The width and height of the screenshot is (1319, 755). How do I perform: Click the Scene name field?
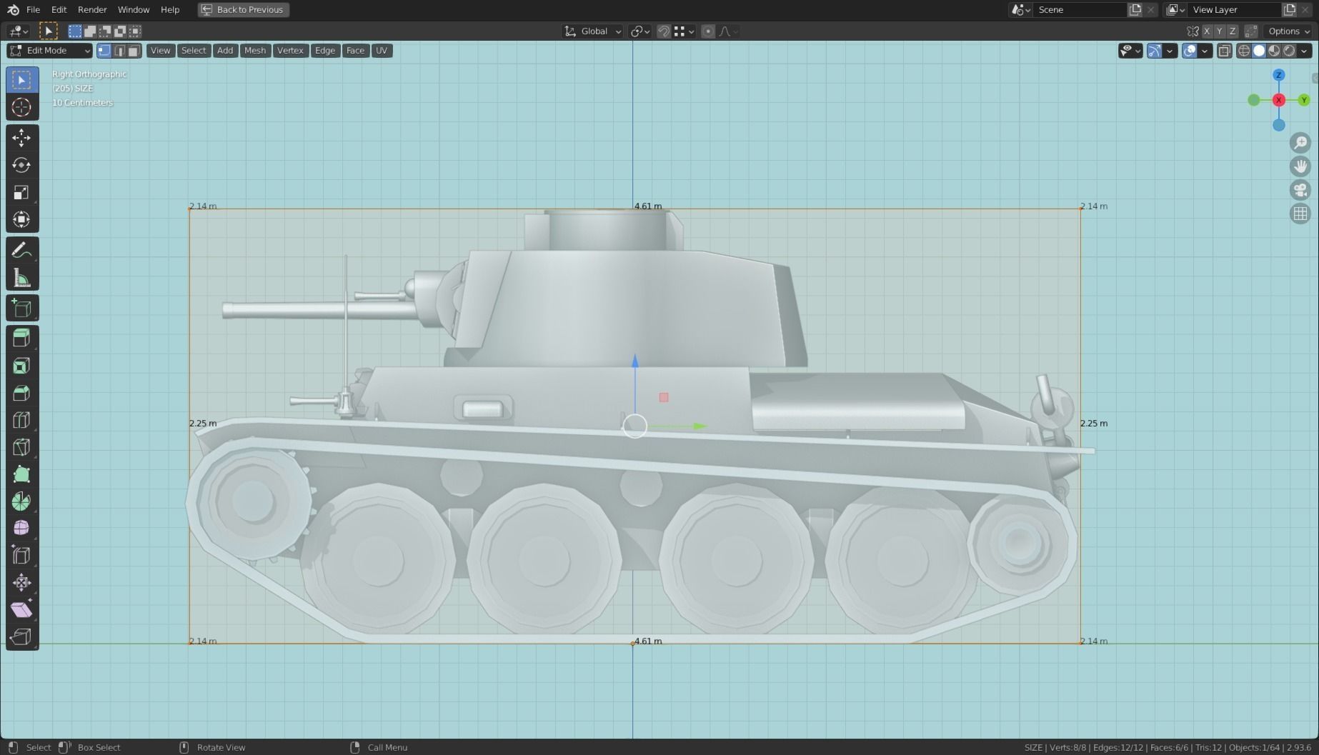point(1079,9)
